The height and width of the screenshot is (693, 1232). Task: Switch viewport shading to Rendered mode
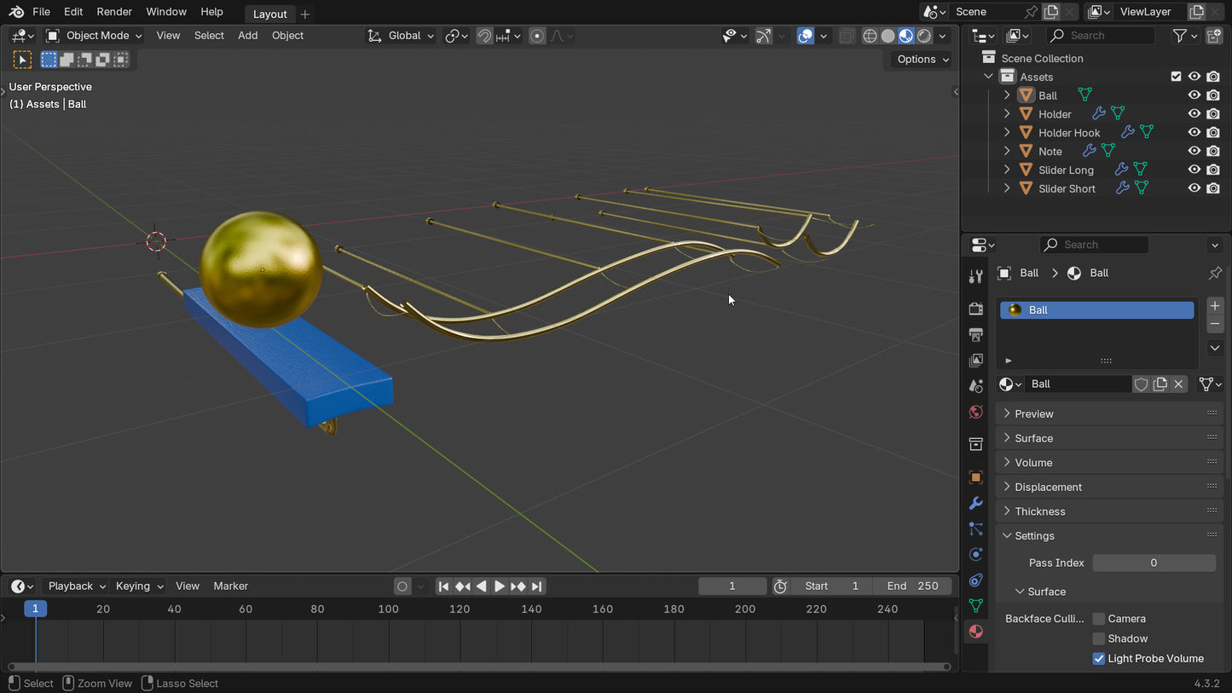(925, 35)
